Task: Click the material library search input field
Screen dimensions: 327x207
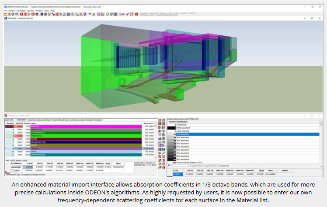Action: pyautogui.click(x=180, y=166)
